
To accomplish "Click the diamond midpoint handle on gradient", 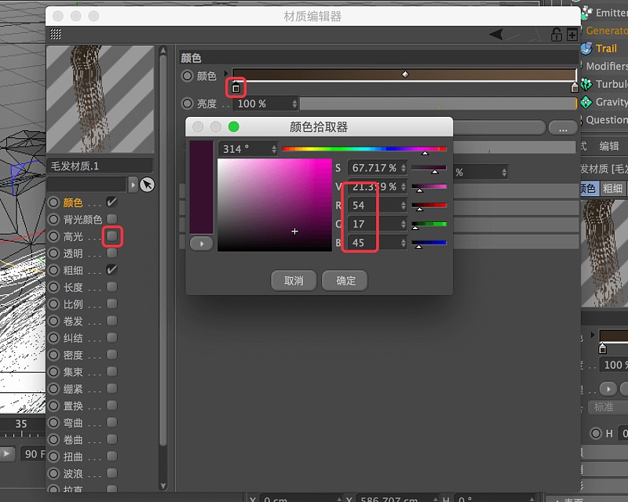I will pyautogui.click(x=405, y=74).
